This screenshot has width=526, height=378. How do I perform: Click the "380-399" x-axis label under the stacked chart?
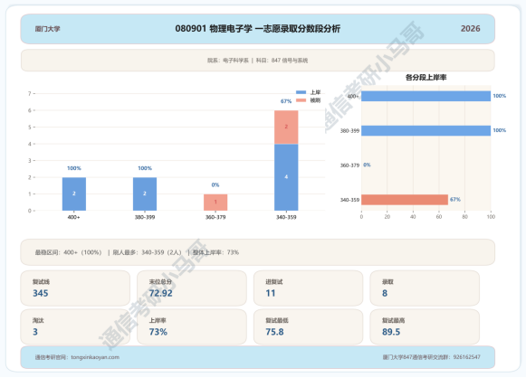click(145, 217)
